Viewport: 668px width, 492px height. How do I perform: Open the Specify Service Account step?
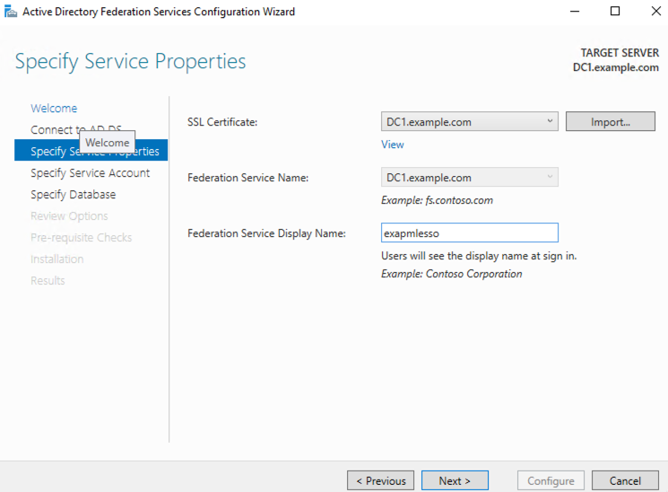pos(90,172)
